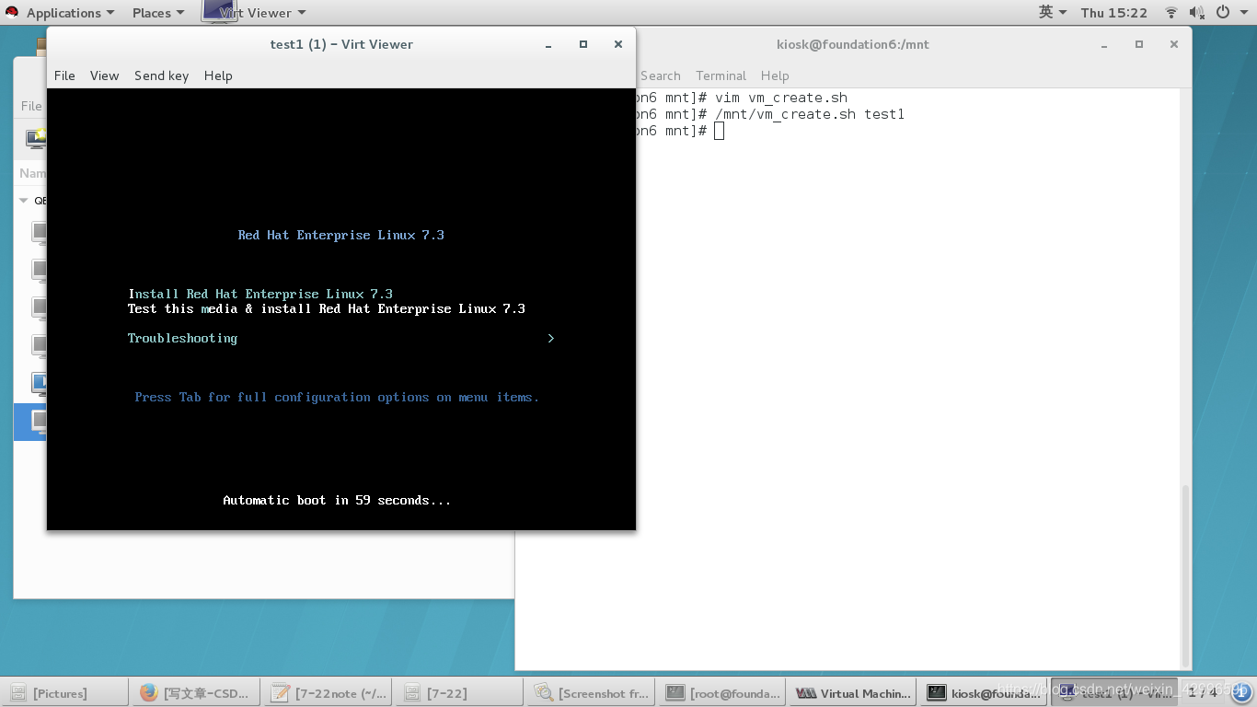Image resolution: width=1257 pixels, height=707 pixels.
Task: Switch to kiosk@founda... terminal taskbar window
Action: pos(986,693)
